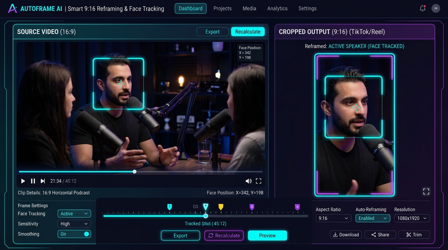The width and height of the screenshot is (448, 250).
Task: Click Export below the timeline
Action: click(180, 236)
